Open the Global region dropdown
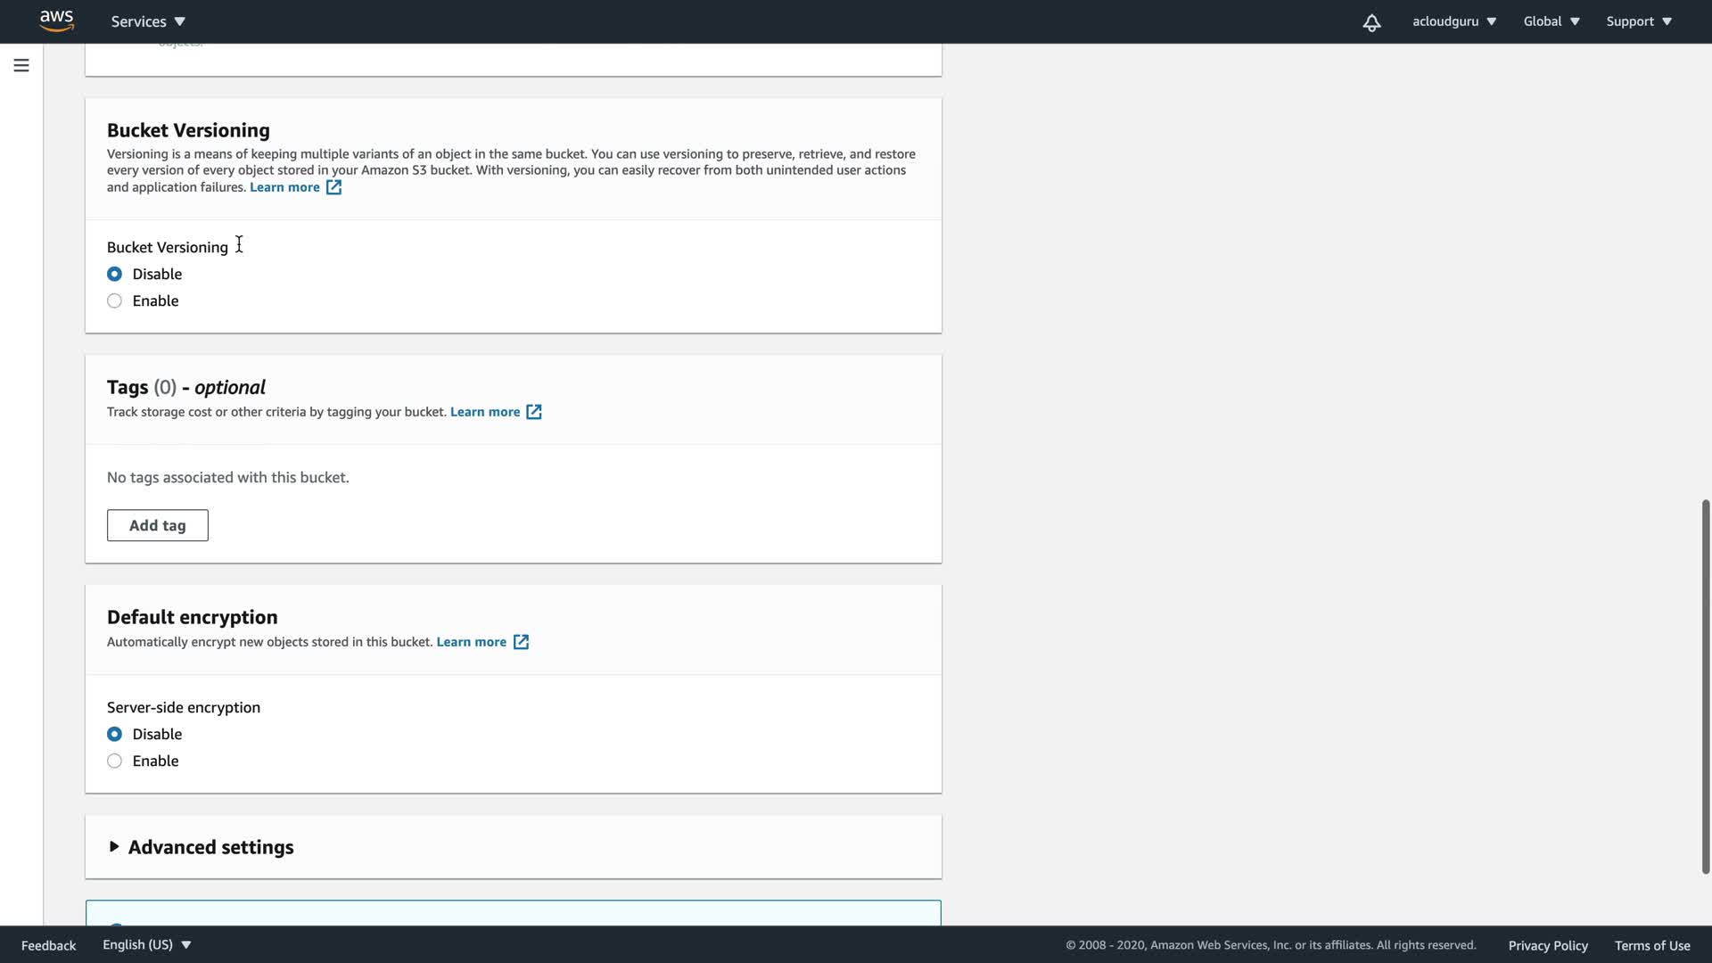The width and height of the screenshot is (1712, 963). (1551, 21)
